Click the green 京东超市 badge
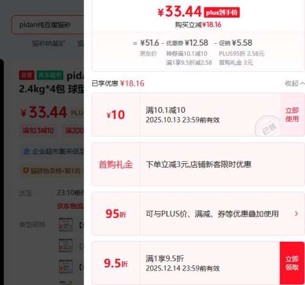The width and height of the screenshot is (305, 285). (x=50, y=76)
